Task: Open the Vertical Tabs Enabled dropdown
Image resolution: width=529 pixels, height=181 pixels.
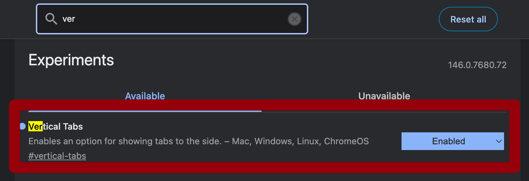Action: pyautogui.click(x=452, y=141)
